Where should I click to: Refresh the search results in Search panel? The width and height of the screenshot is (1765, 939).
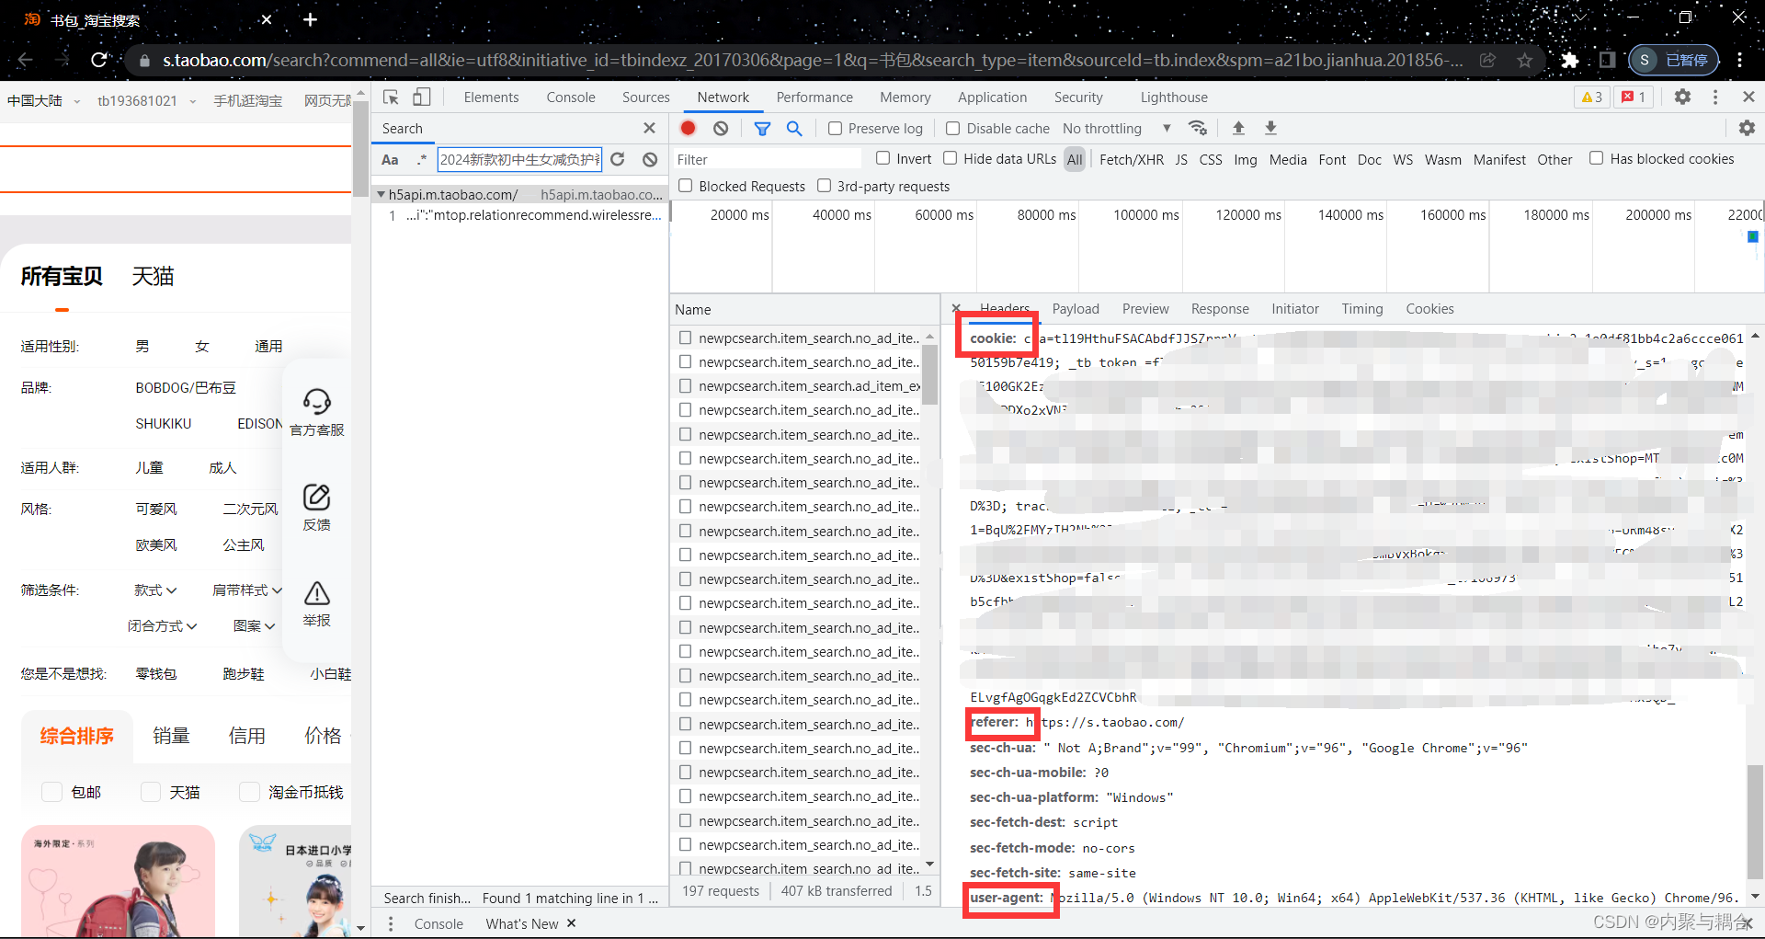click(618, 159)
